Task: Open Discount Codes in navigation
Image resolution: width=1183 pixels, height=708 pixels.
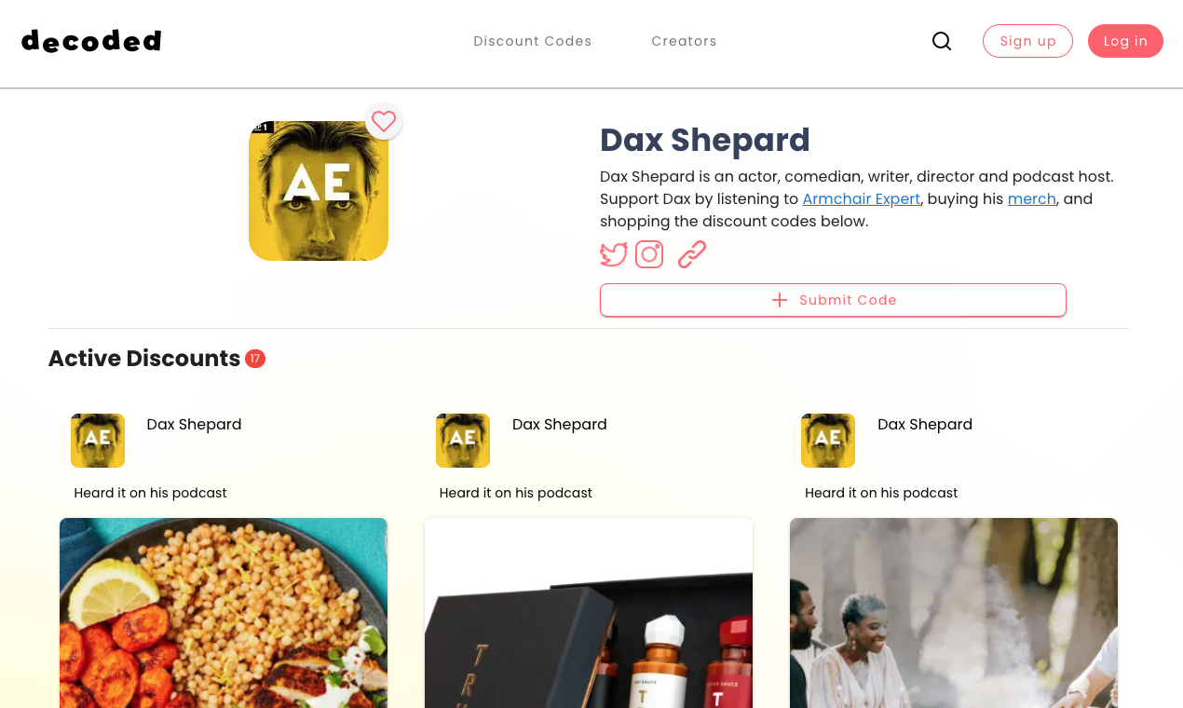Action: [533, 41]
